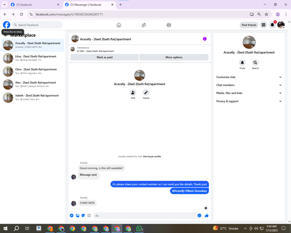Open Łôvę conversation in the chat list
Image resolution: width=291 pixels, height=233 pixels.
pyautogui.click(x=33, y=58)
